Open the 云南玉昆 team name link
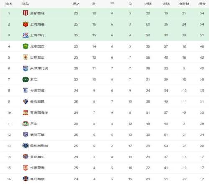 click(x=37, y=102)
